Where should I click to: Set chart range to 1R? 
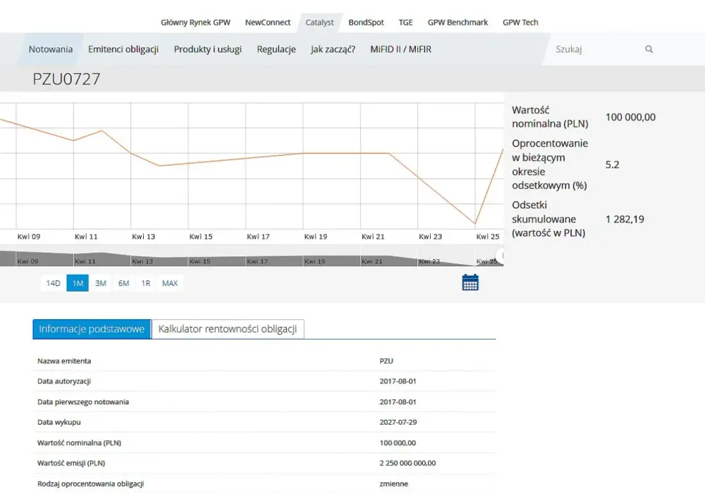point(146,283)
